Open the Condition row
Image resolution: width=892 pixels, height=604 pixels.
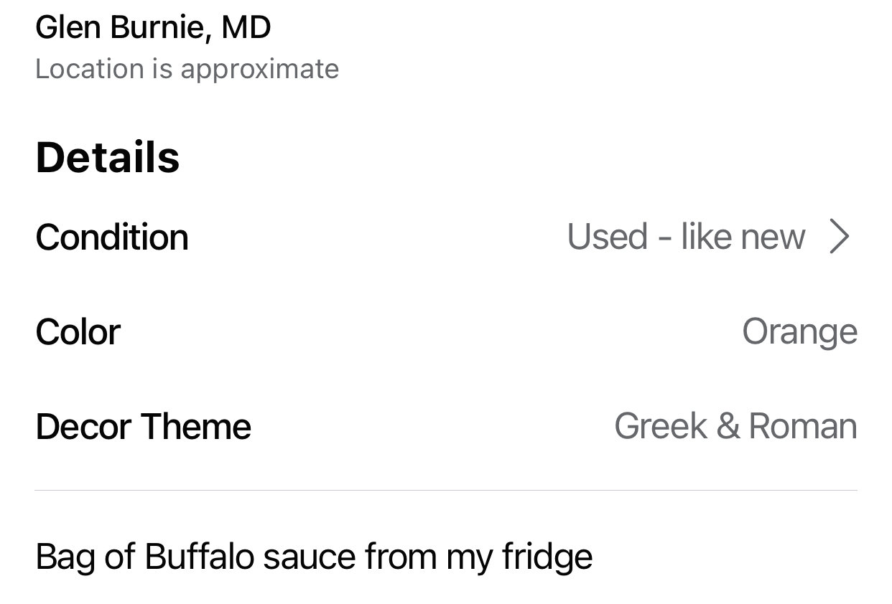pos(446,237)
